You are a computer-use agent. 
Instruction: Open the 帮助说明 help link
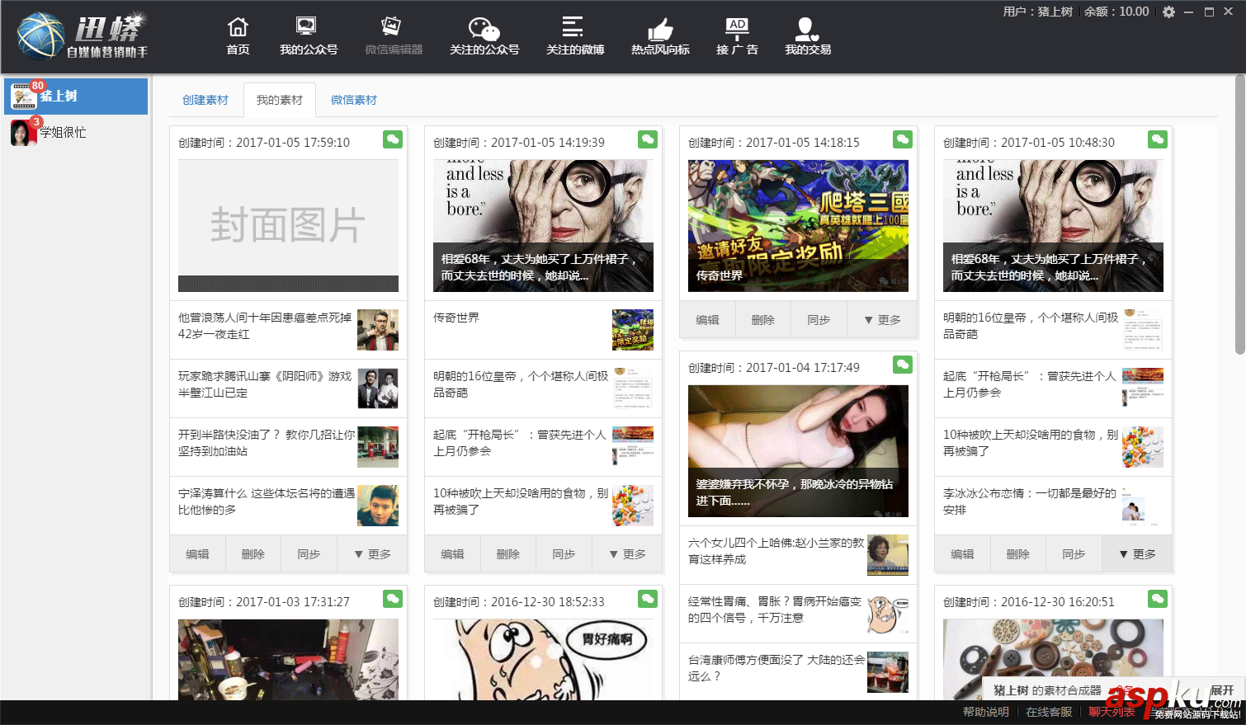984,711
